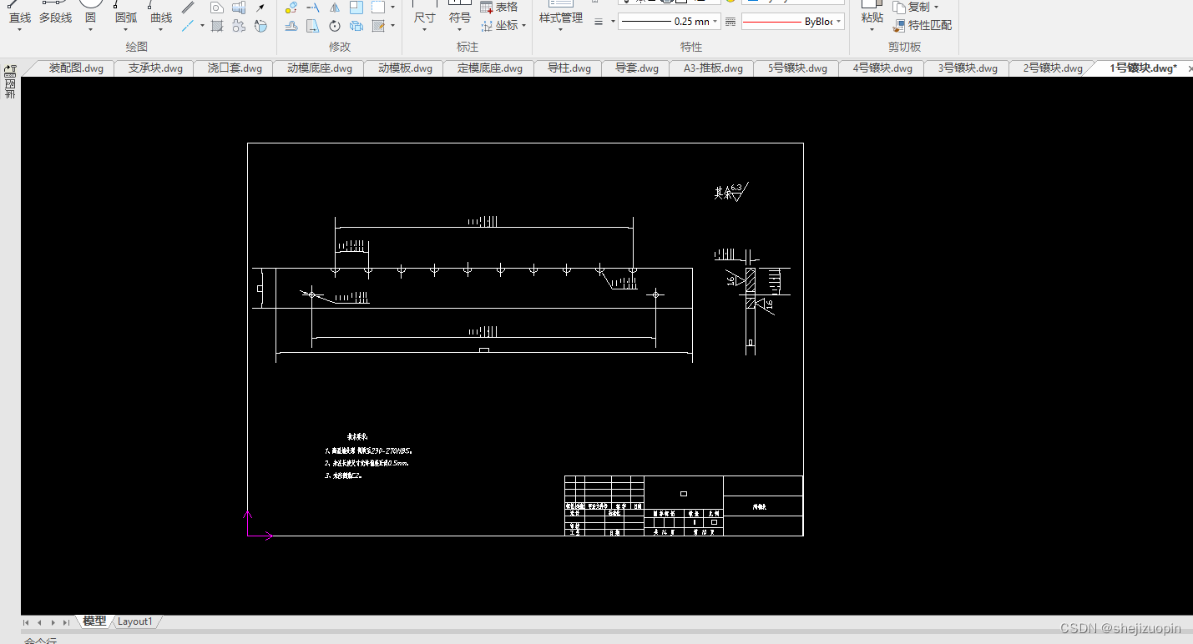Click the dashed-rectangle selection icon in 修改 panel

[378, 7]
